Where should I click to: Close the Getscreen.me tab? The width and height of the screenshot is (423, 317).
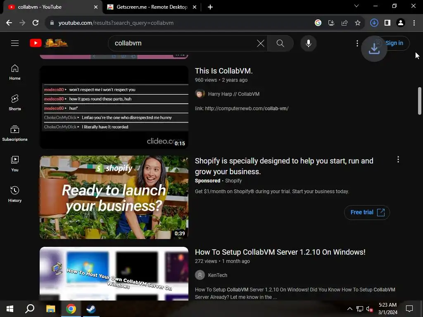pos(195,7)
